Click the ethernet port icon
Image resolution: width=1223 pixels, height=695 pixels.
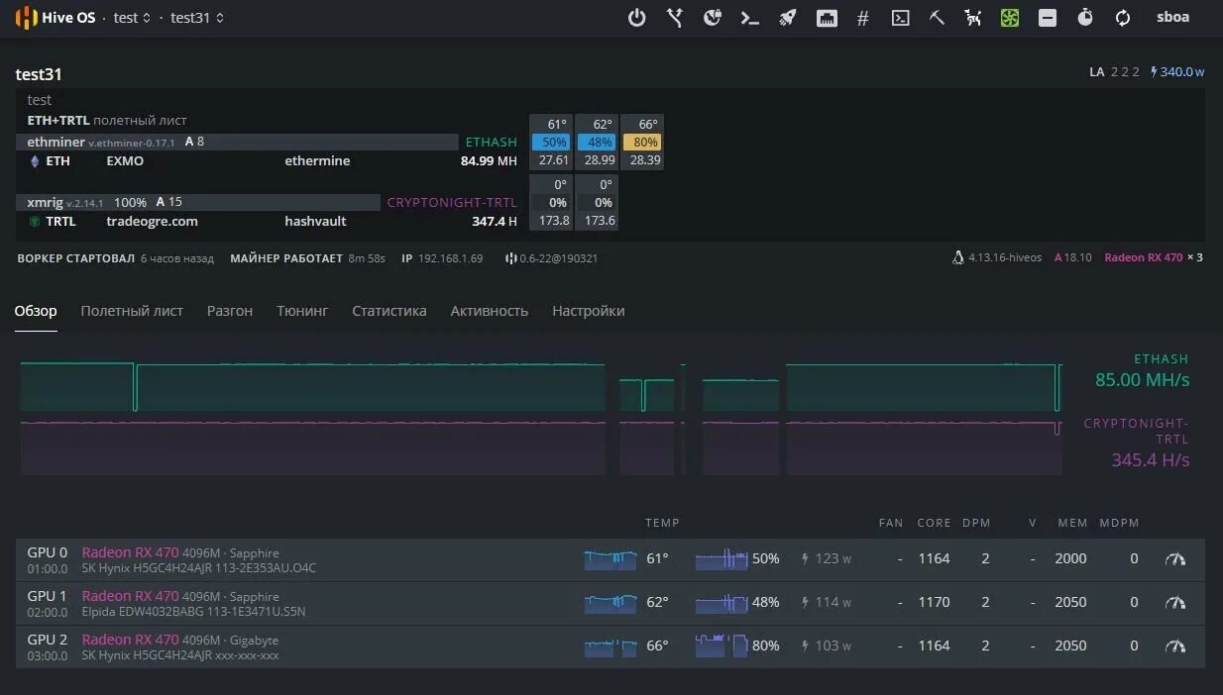pyautogui.click(x=826, y=18)
